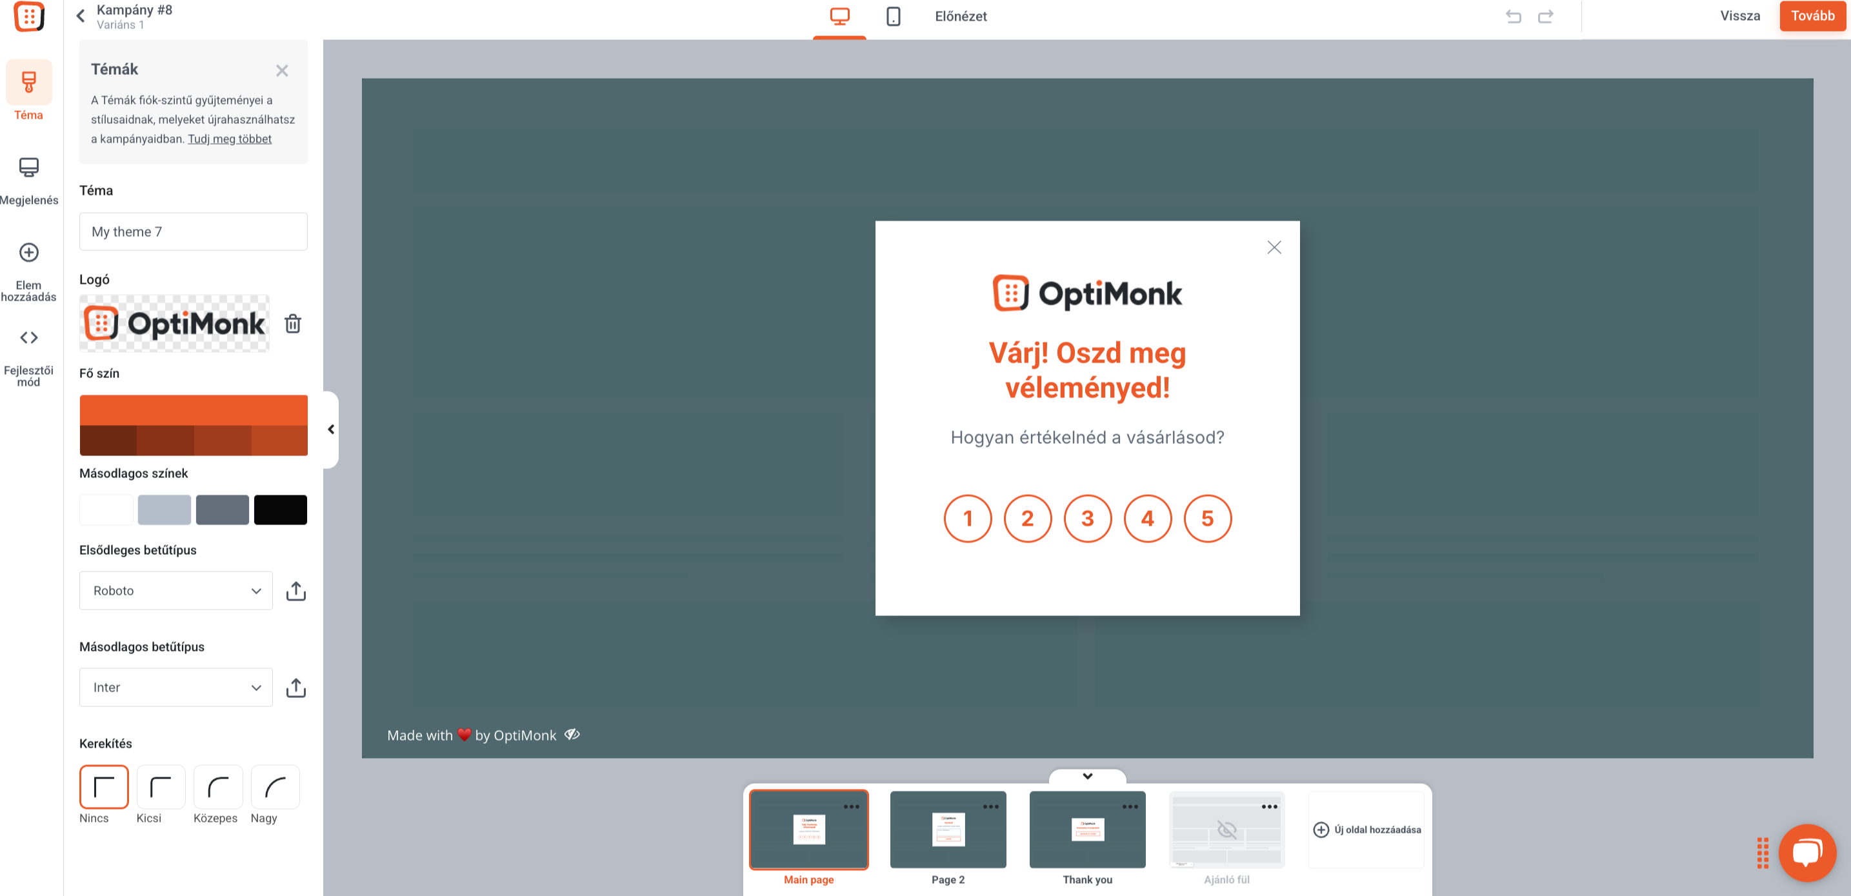Open Fejlesztői mód code editor

(x=29, y=356)
